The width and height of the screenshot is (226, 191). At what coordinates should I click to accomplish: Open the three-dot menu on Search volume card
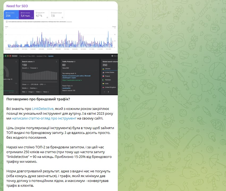[56, 62]
